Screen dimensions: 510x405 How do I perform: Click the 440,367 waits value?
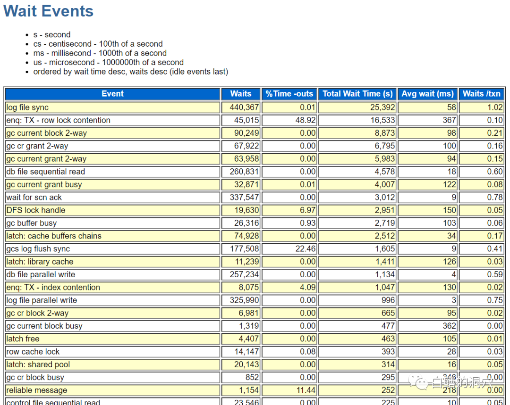244,107
